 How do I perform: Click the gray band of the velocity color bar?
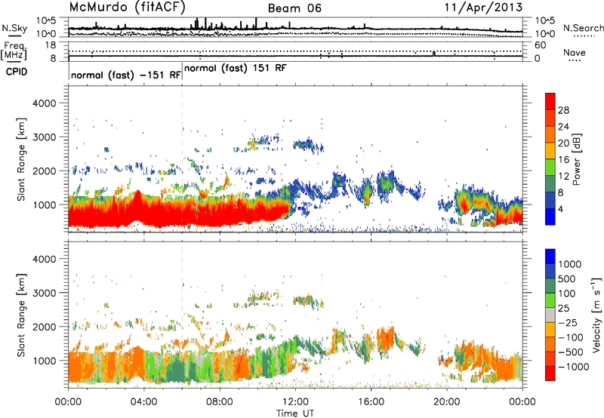pyautogui.click(x=550, y=315)
